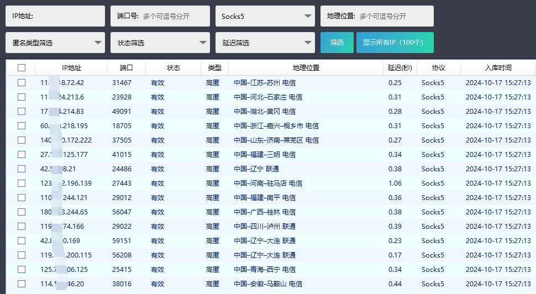
Task: Click the 地理位置 column header
Action: [306, 68]
